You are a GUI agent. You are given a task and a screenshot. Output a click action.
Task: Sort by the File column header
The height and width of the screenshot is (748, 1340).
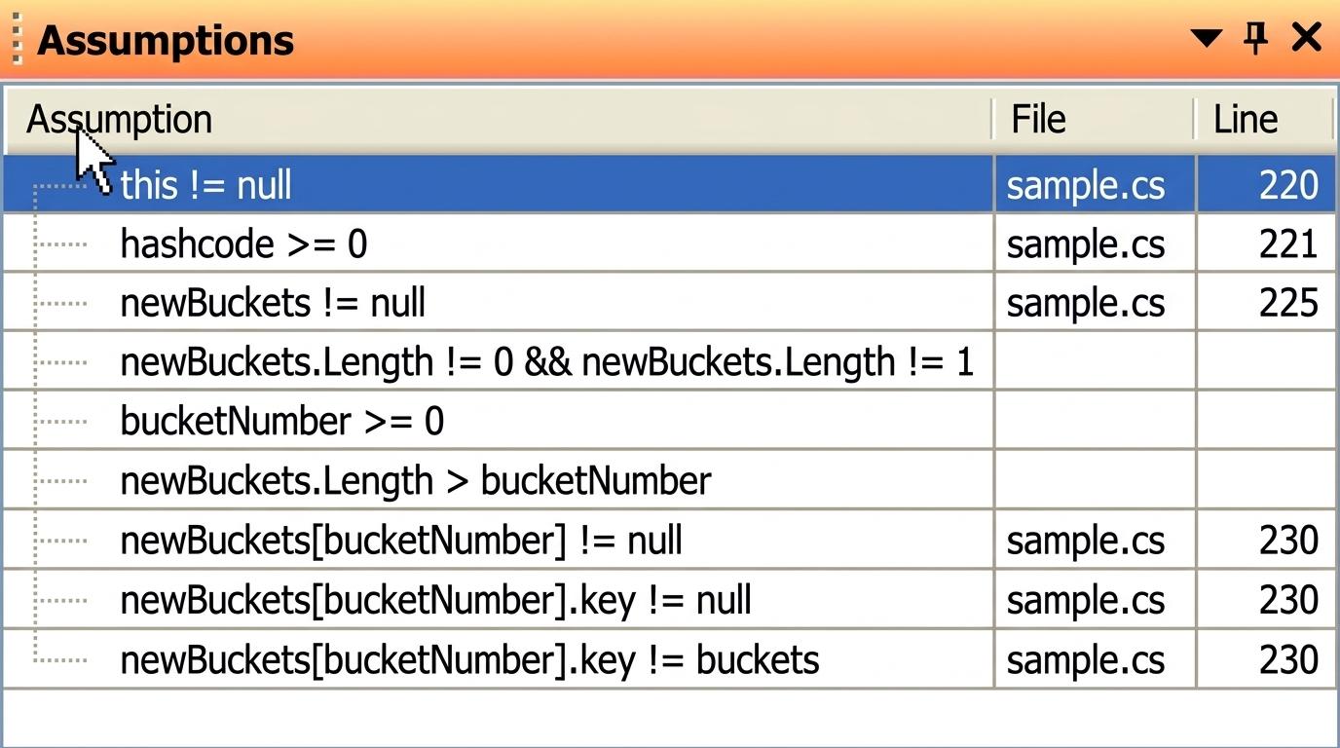click(x=1094, y=120)
